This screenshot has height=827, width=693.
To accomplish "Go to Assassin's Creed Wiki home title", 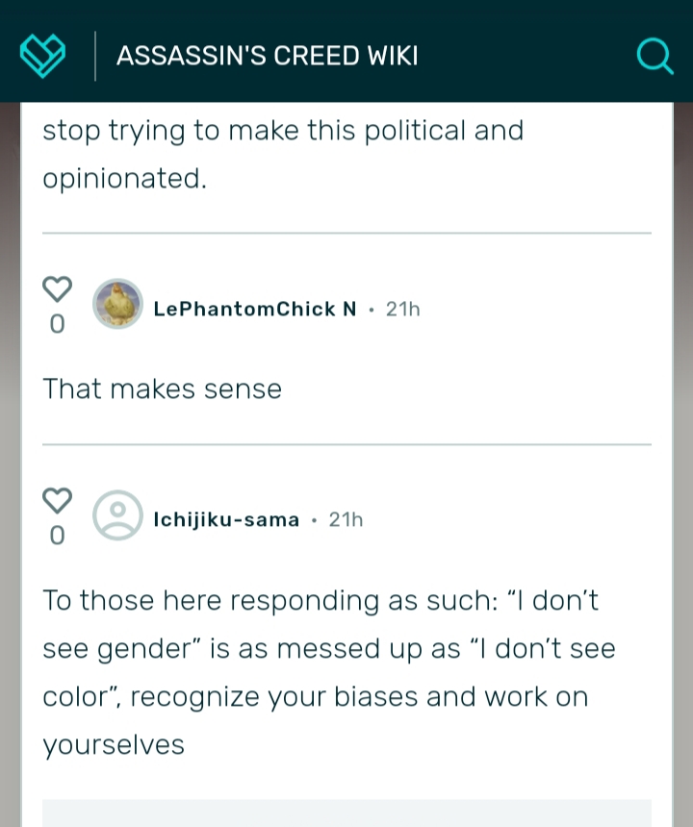I will [x=267, y=55].
